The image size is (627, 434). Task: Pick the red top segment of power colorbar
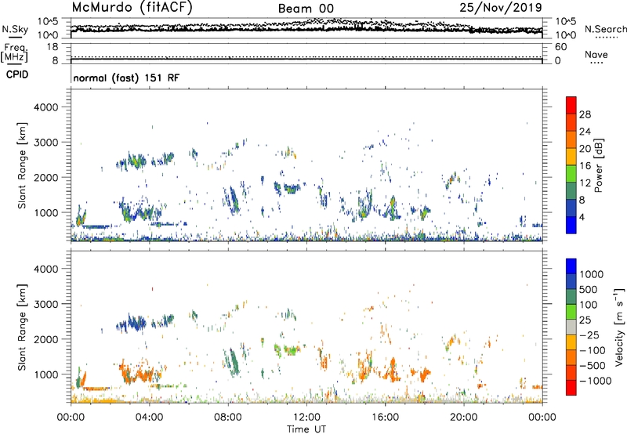tap(571, 105)
